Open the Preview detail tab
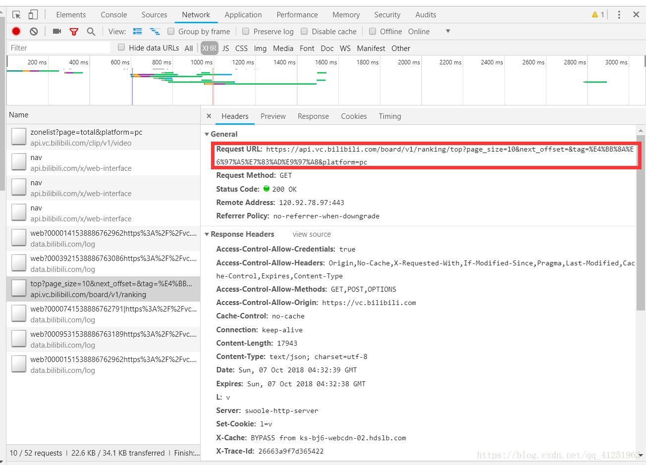This screenshot has width=646, height=465. pos(273,116)
